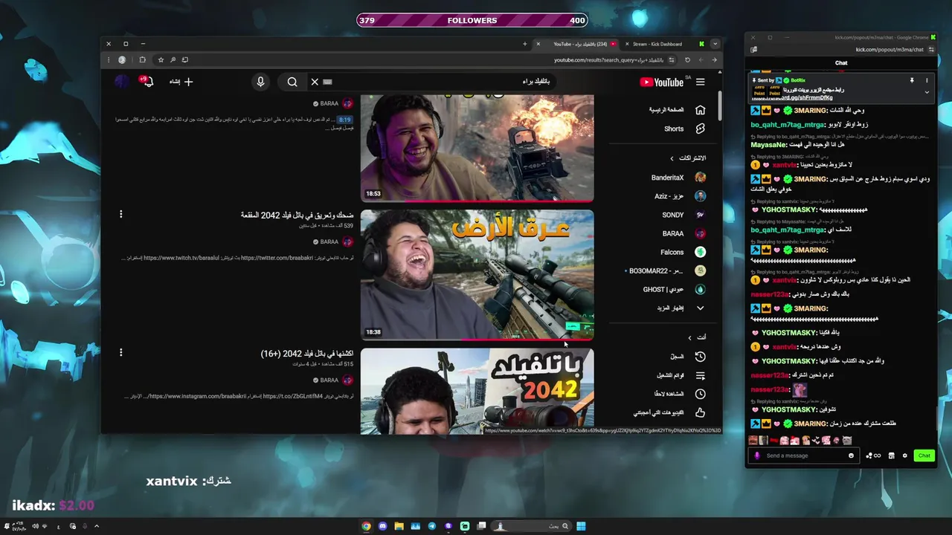This screenshot has width=952, height=535.
Task: Click the YouTube page vertical scrollbar
Action: pyautogui.click(x=720, y=107)
